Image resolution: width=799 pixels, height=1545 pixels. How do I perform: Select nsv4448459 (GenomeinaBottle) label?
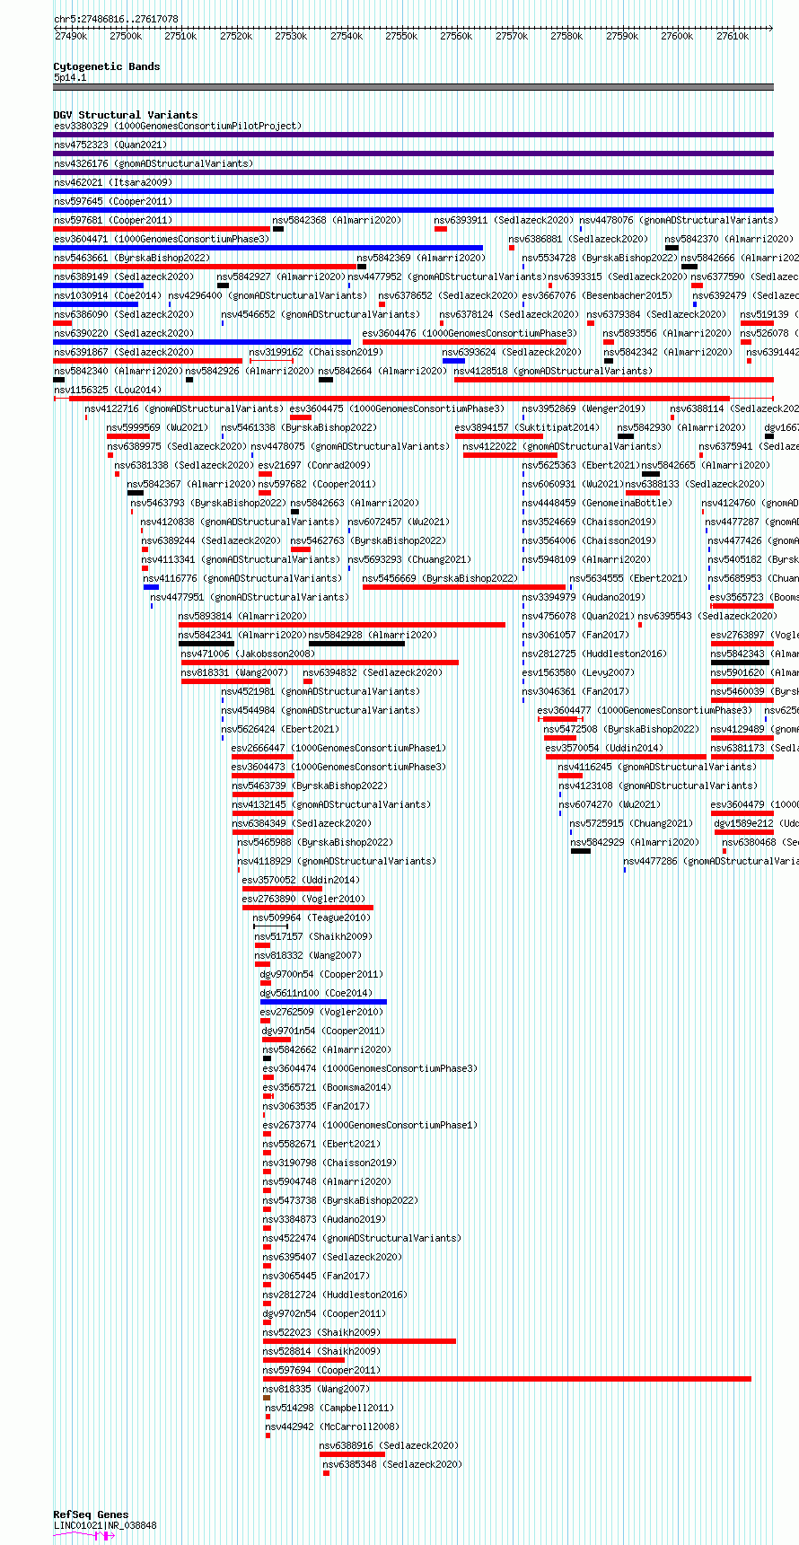(x=597, y=503)
